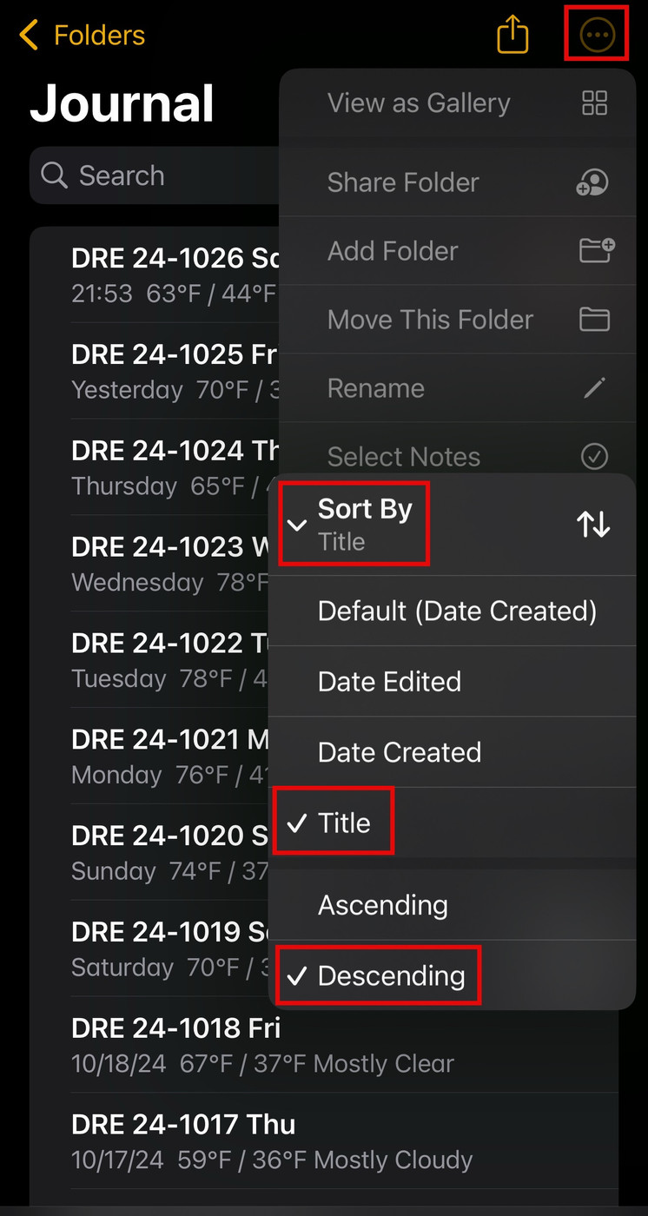Tap the Share Folder person icon
648x1216 pixels.
point(593,182)
